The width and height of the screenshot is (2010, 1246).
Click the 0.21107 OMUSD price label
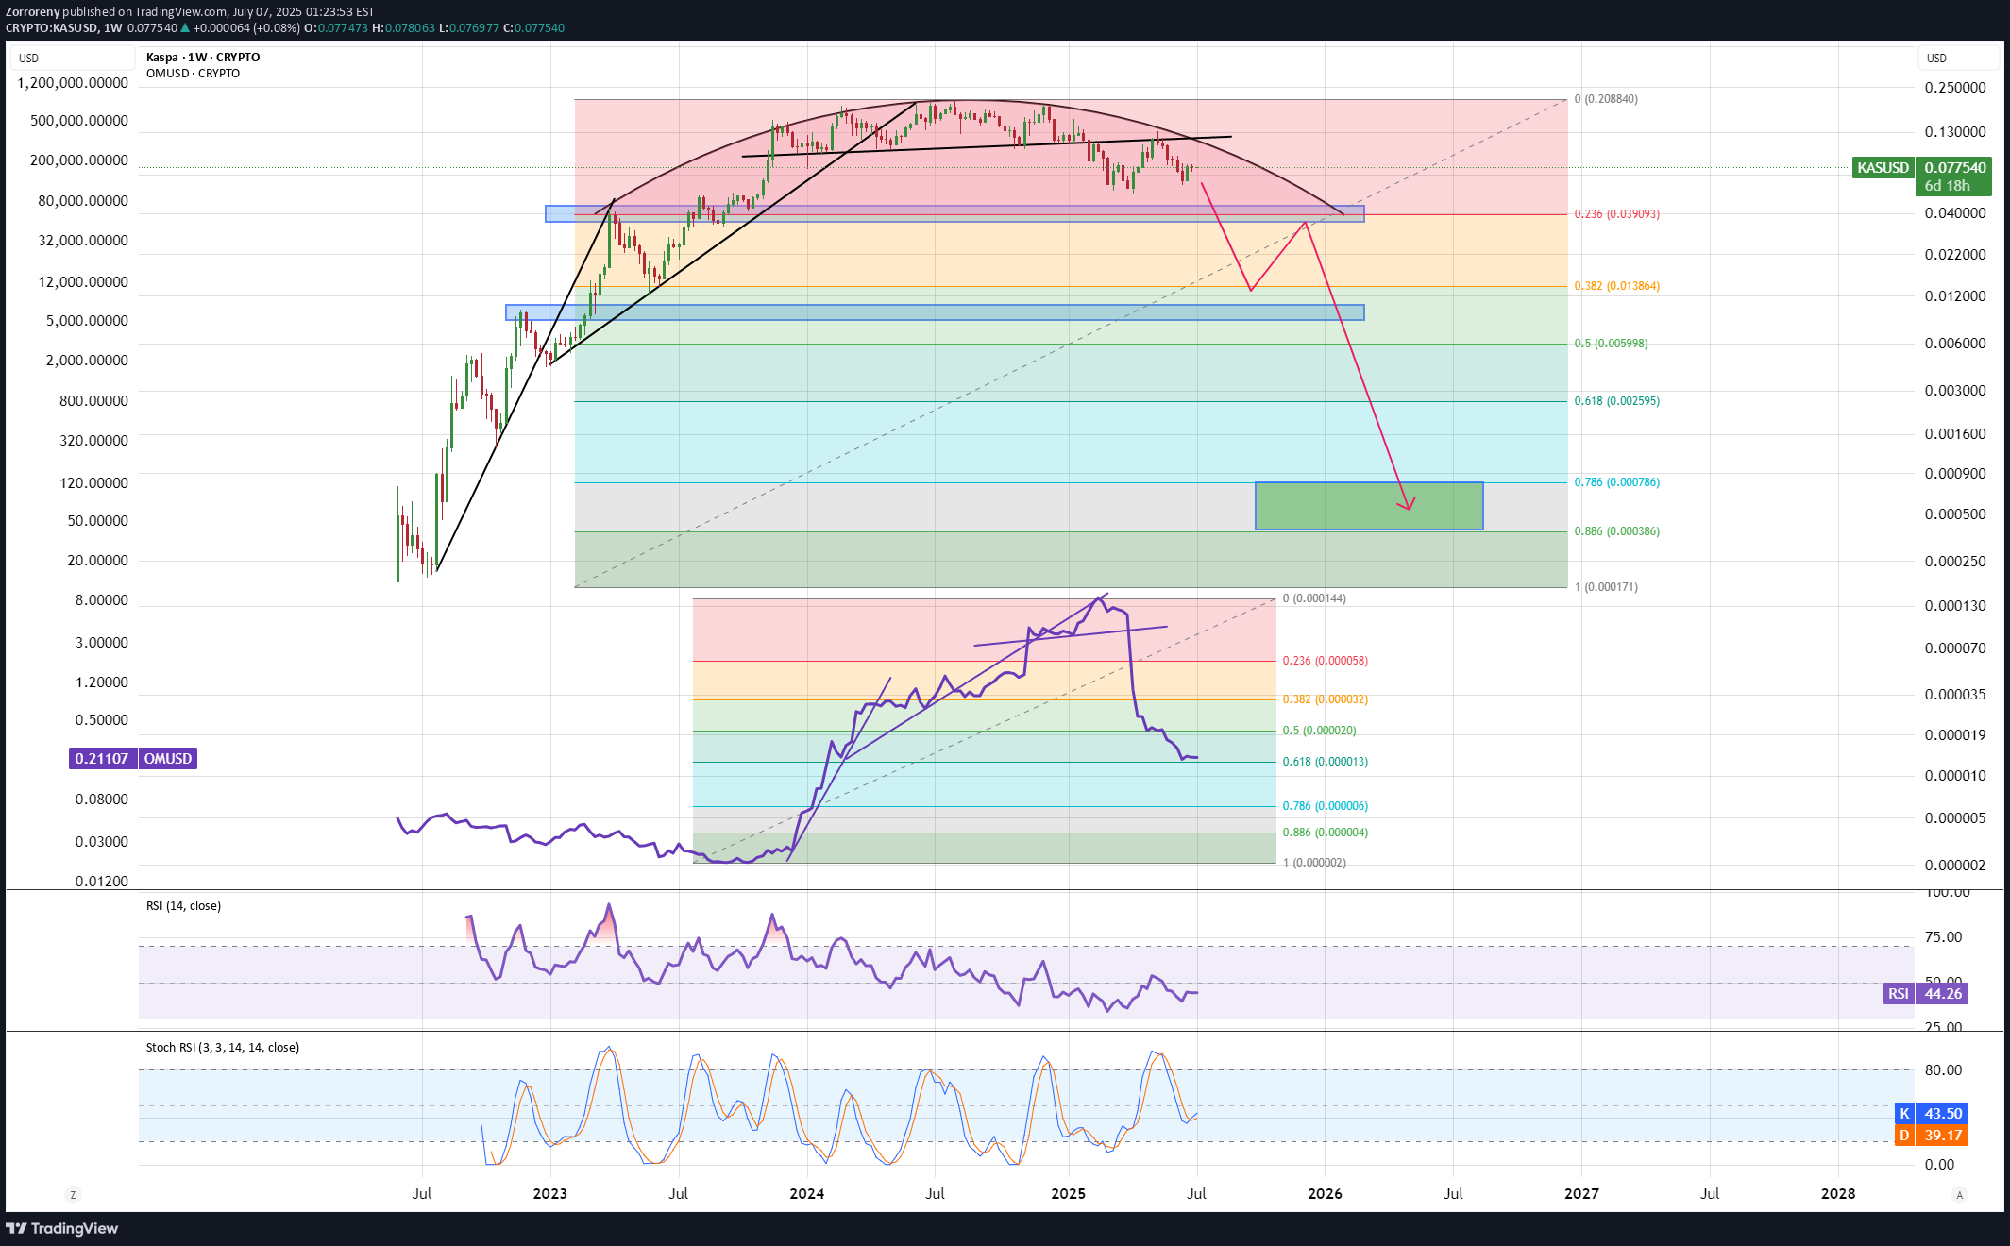point(102,759)
